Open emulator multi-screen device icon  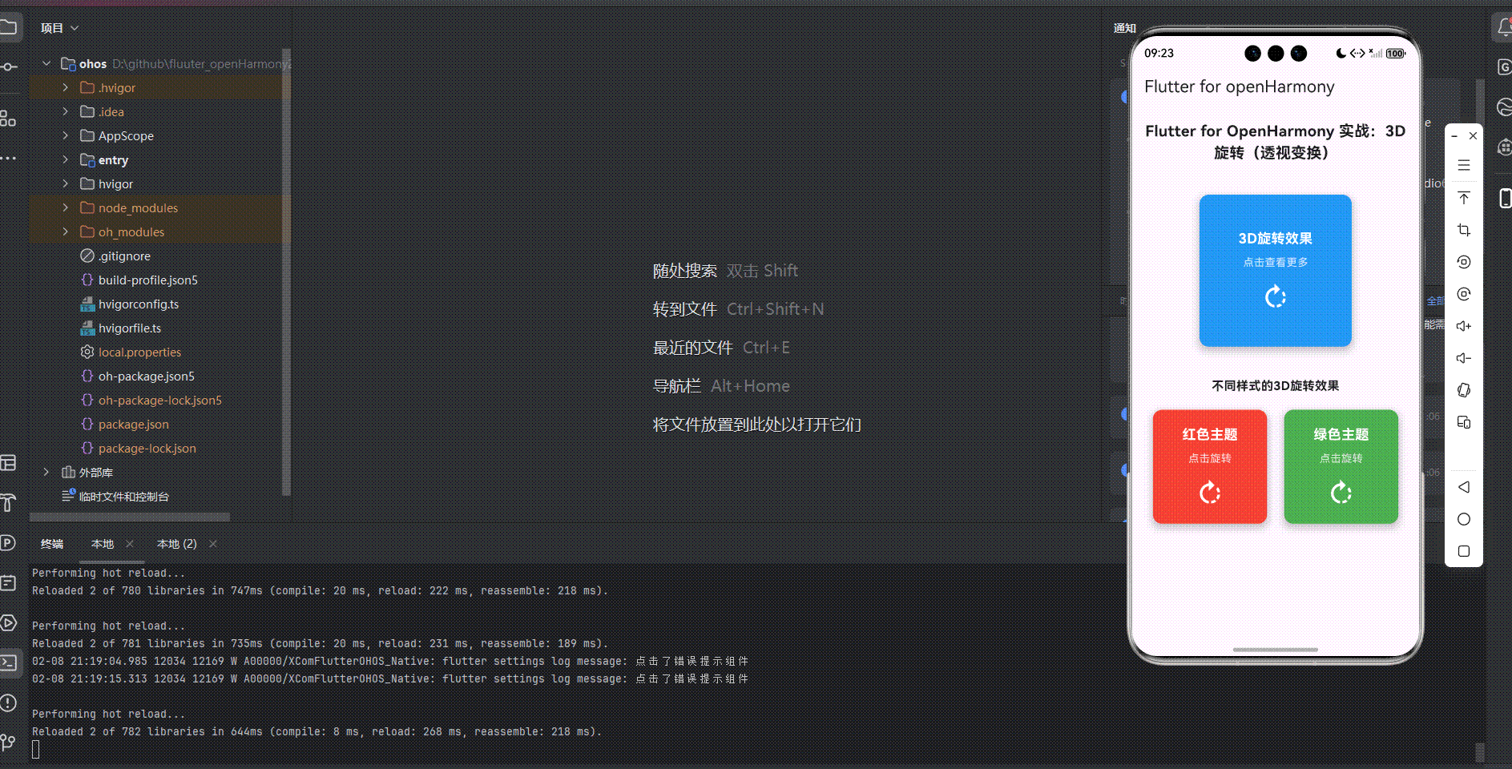point(1464,422)
